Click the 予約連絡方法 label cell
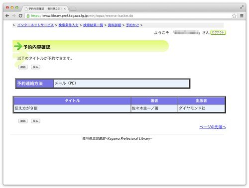Image resolution: width=249 pixels, height=188 pixels. (35, 83)
